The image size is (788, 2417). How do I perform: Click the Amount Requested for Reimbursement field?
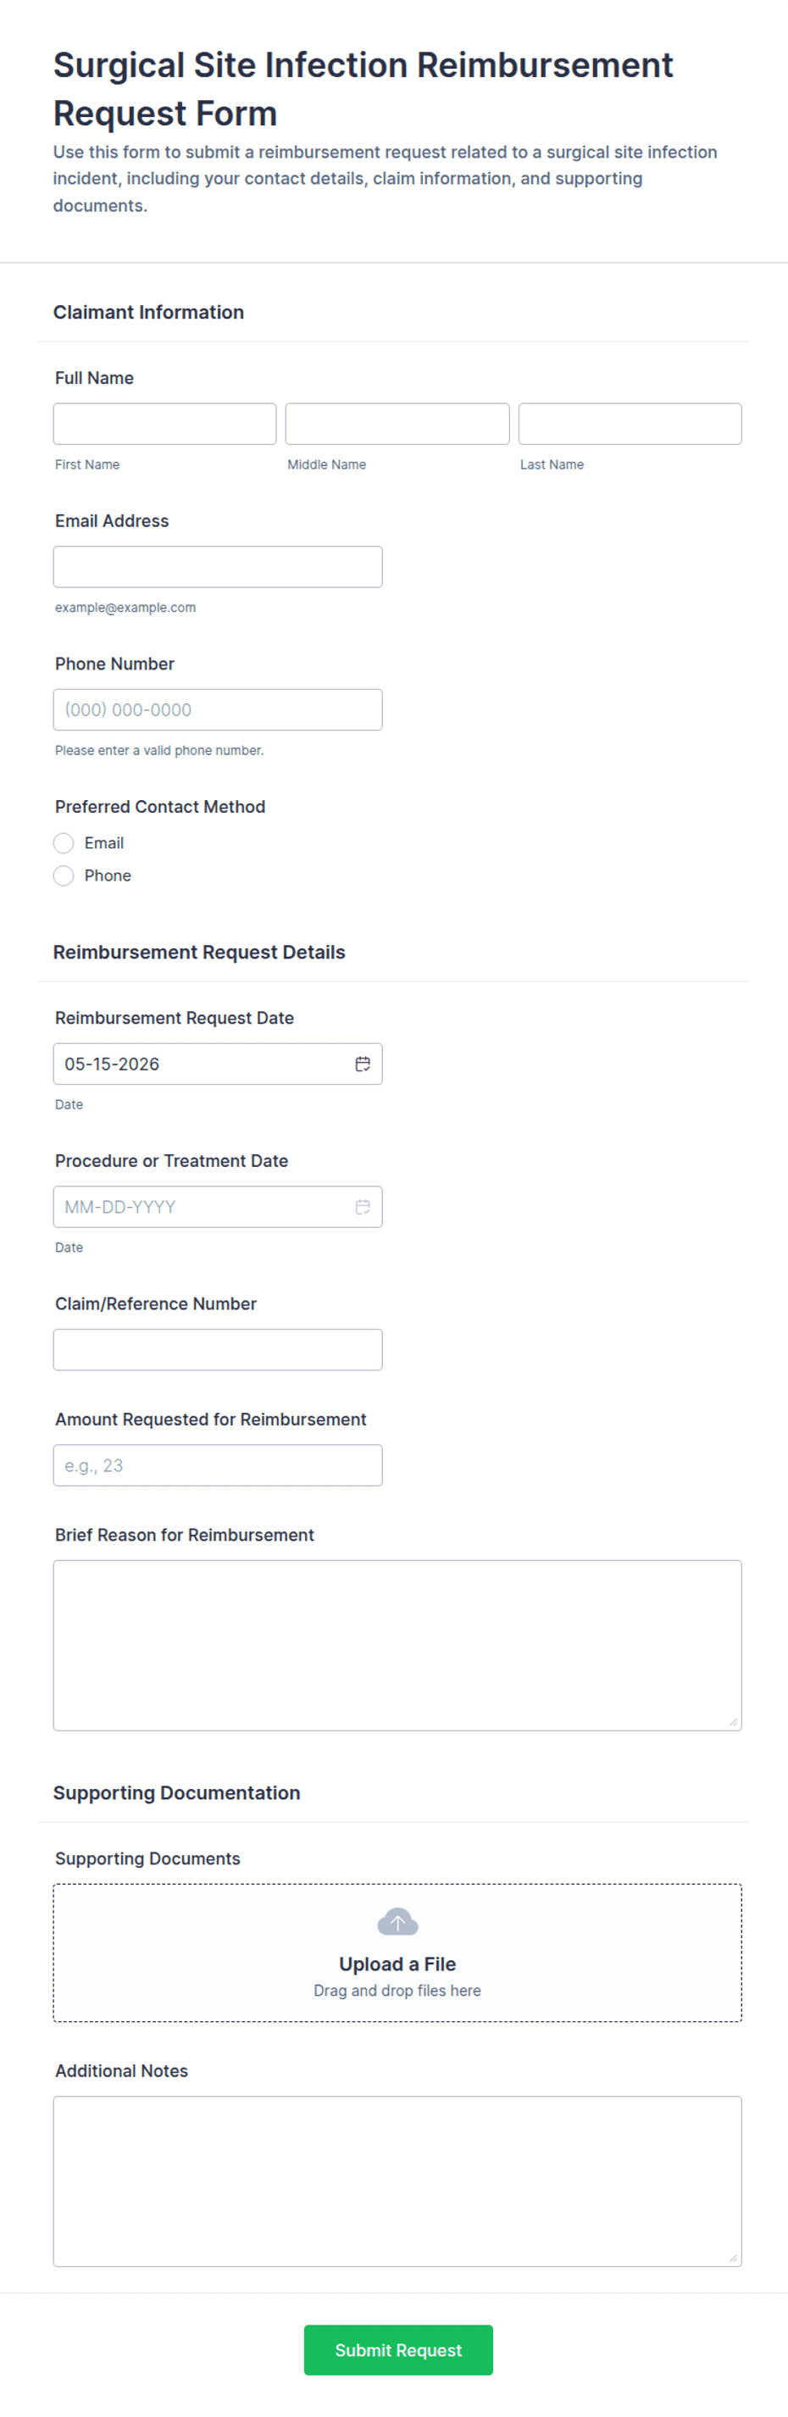pyautogui.click(x=218, y=1464)
